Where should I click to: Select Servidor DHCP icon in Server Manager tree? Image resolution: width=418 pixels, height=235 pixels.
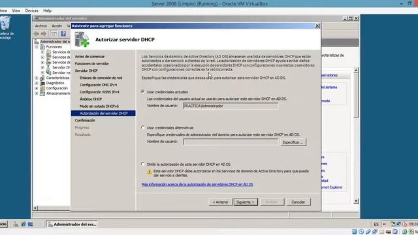point(48,67)
